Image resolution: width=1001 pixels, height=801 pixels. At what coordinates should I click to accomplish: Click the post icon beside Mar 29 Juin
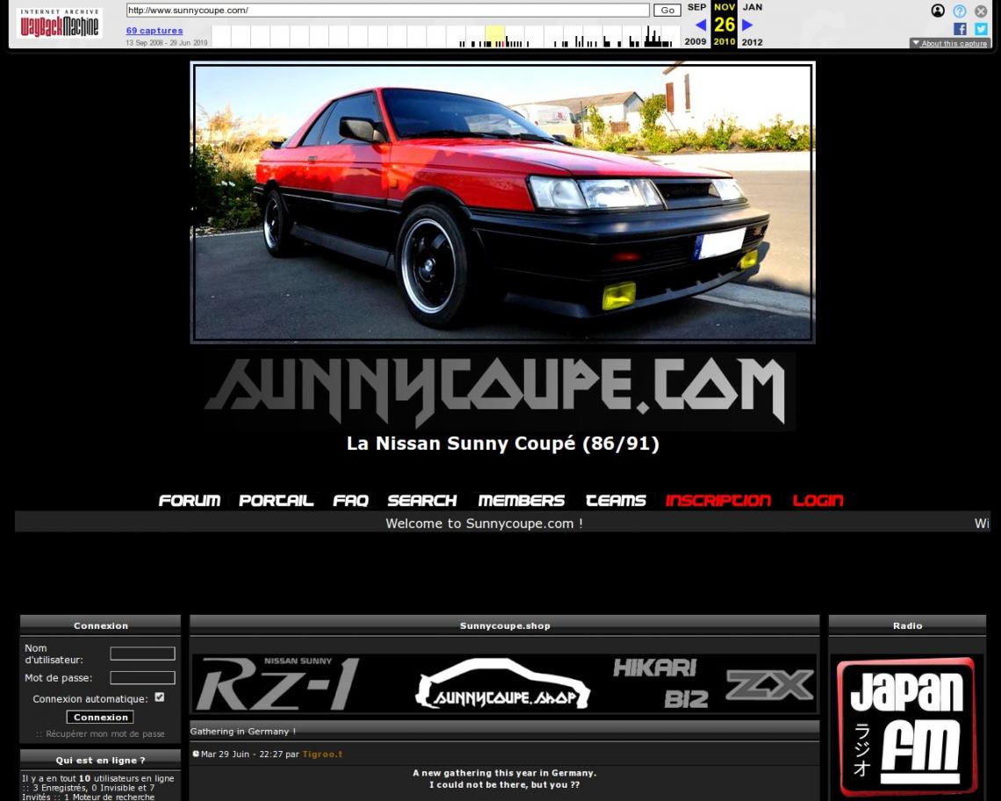pos(195,754)
